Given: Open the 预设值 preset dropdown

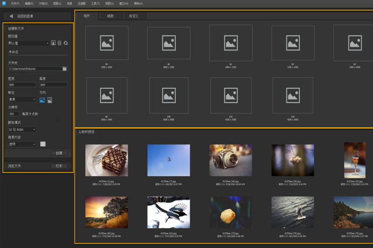Looking at the screenshot, I should click(28, 43).
